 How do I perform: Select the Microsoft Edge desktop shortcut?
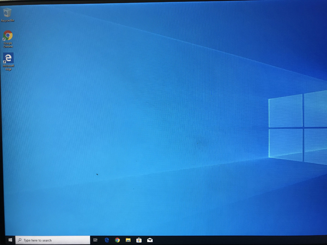[8, 62]
